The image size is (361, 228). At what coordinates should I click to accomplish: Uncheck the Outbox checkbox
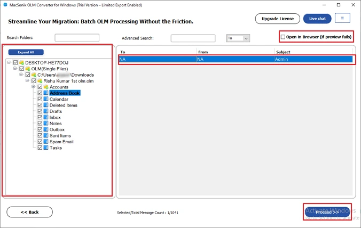coord(40,129)
